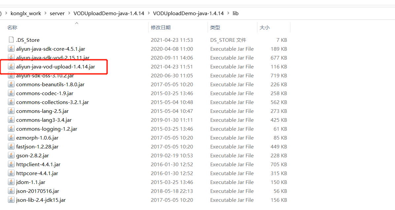This screenshot has width=395, height=210.
Task: Select the json-lib-2.4-jdk15.jar file
Action: point(41,200)
